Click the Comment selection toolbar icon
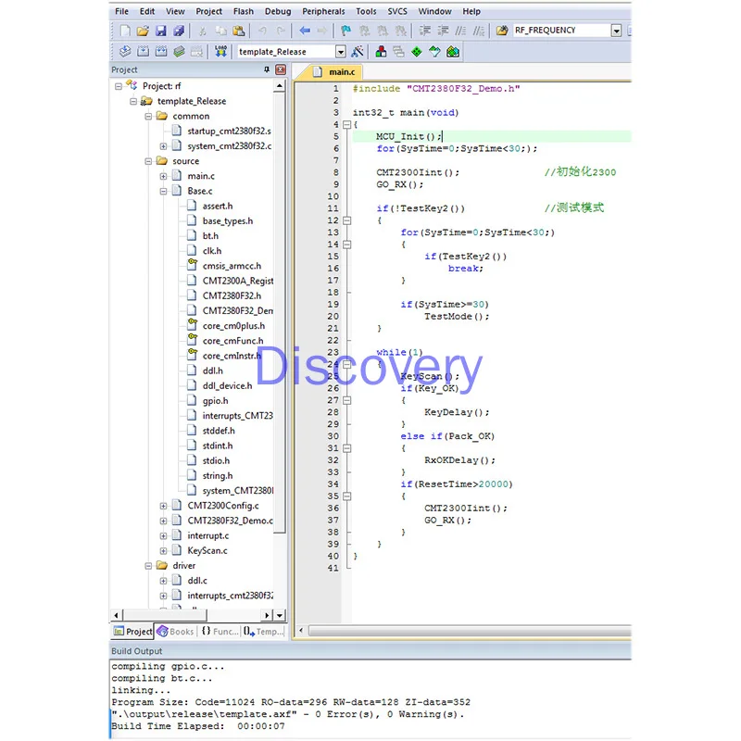Viewport: 741px width, 741px height. (460, 31)
